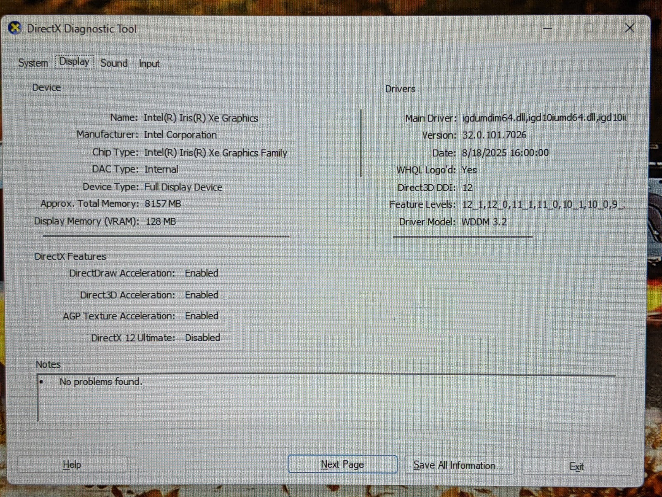This screenshot has height=497, width=662.
Task: Click the Feature Levels value text
Action: [543, 205]
